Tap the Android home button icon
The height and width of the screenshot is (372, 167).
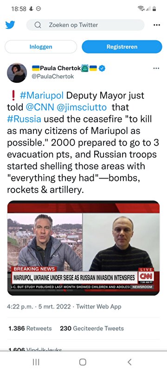point(83,362)
